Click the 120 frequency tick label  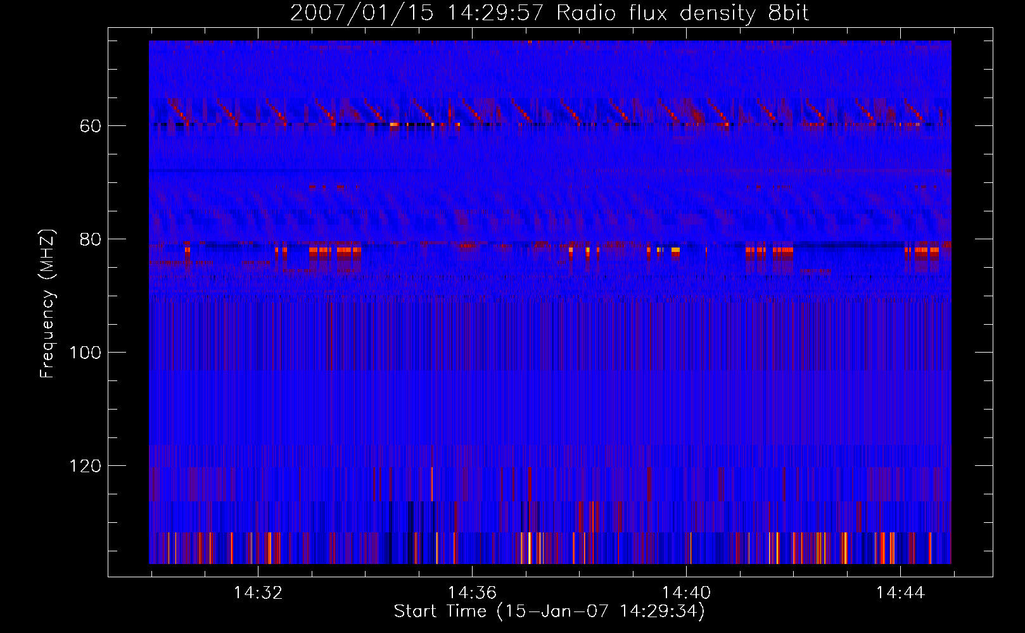click(85, 466)
